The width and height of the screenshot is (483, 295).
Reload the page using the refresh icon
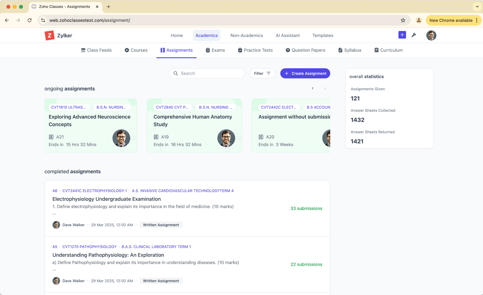pos(30,20)
